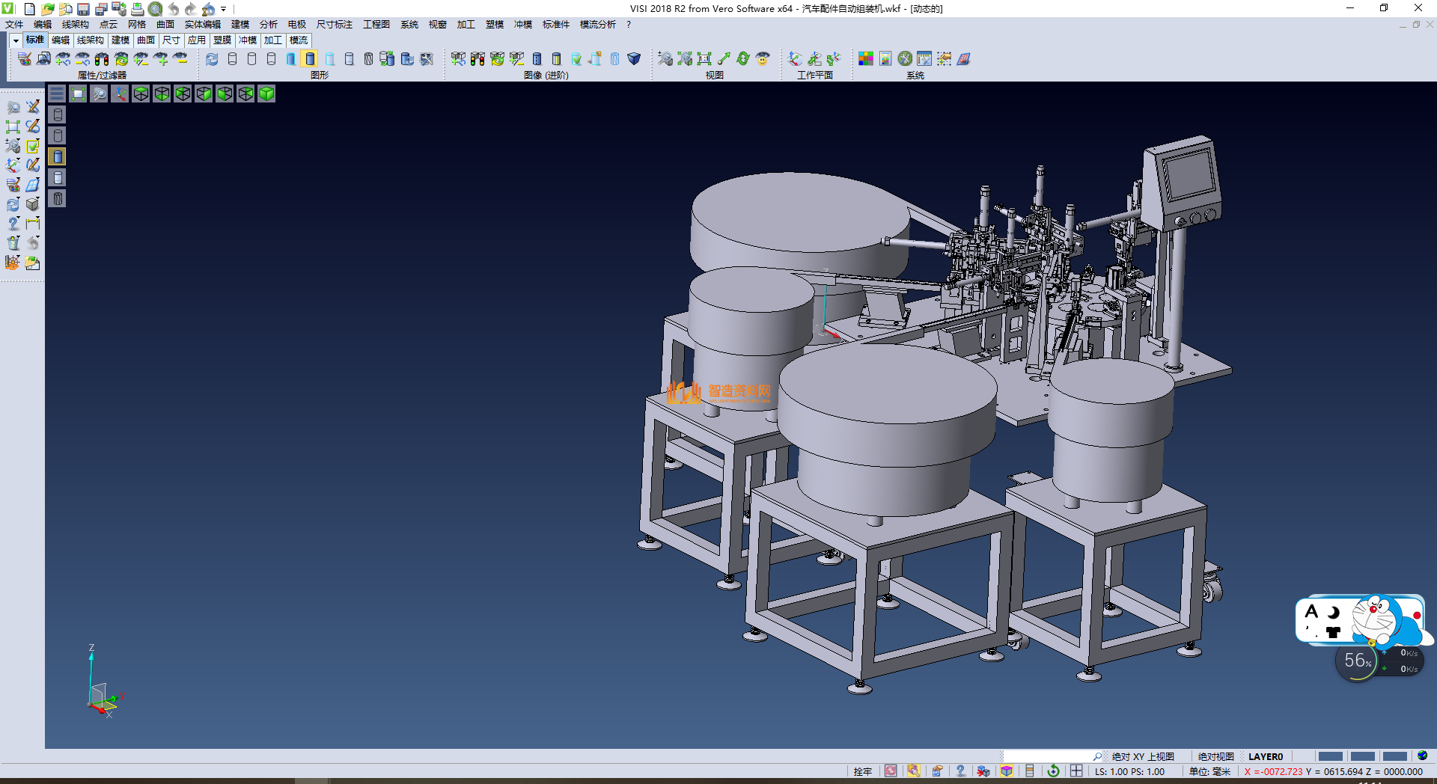Click the smiley eye view icon
1437x784 pixels.
(763, 59)
